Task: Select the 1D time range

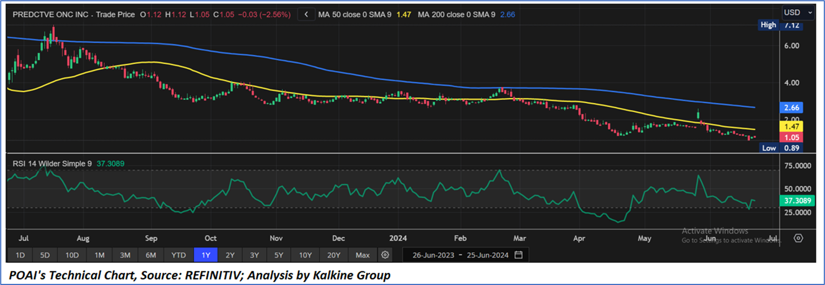Action: (20, 255)
